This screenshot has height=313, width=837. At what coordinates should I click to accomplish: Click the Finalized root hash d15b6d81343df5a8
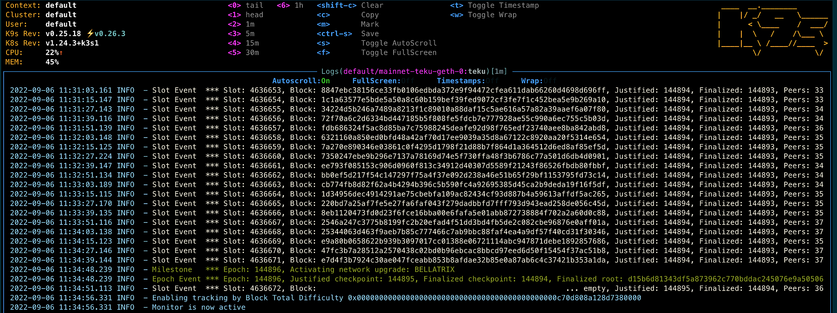click(x=725, y=279)
